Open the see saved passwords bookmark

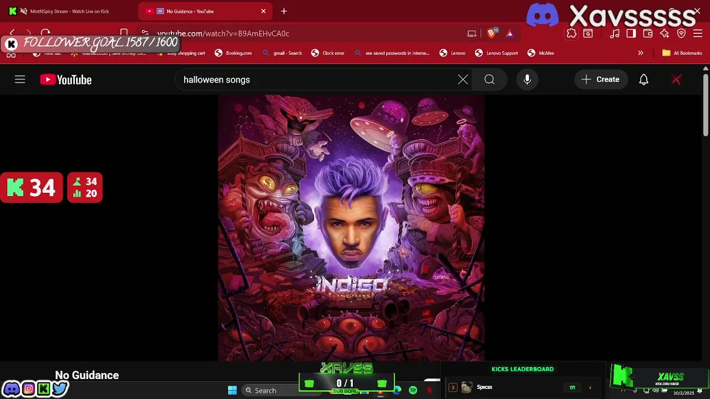[x=392, y=53]
